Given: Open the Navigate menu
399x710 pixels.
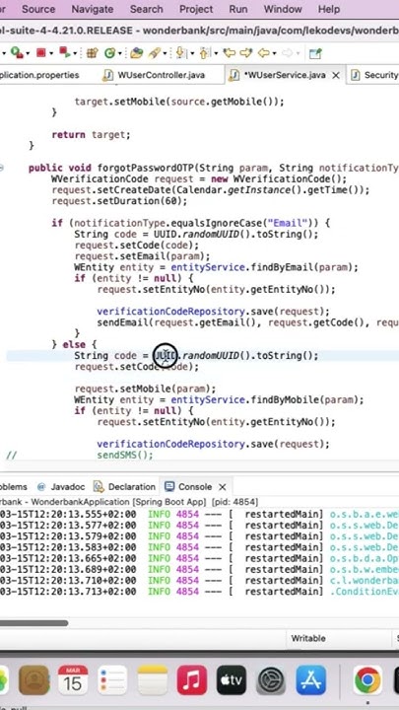Looking at the screenshot, I should [x=93, y=9].
